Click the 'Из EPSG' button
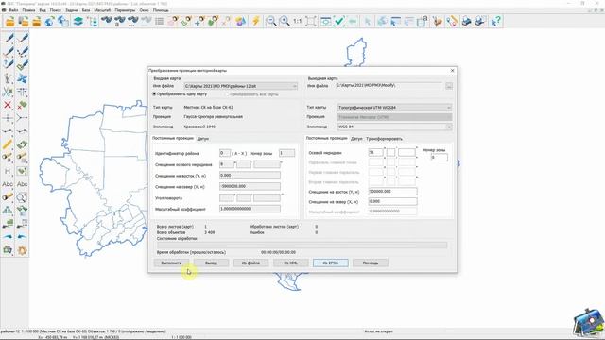This screenshot has height=340, width=605. click(x=331, y=263)
